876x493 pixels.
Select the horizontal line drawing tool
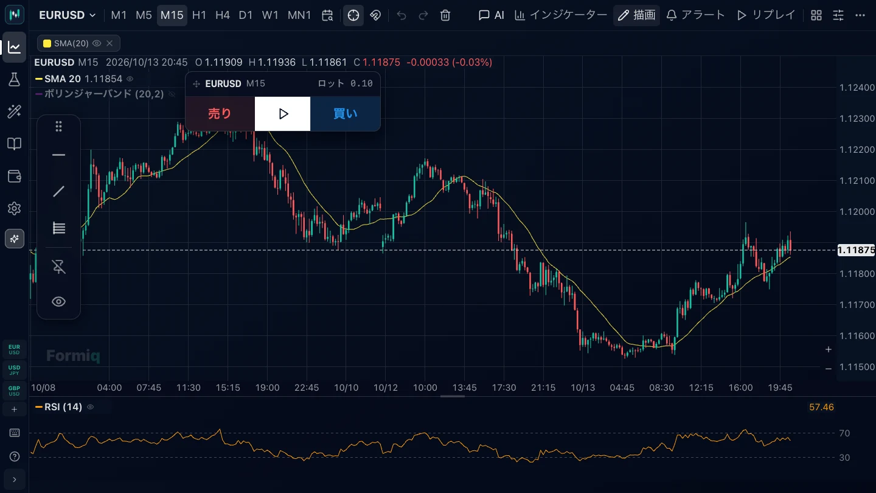pyautogui.click(x=58, y=155)
